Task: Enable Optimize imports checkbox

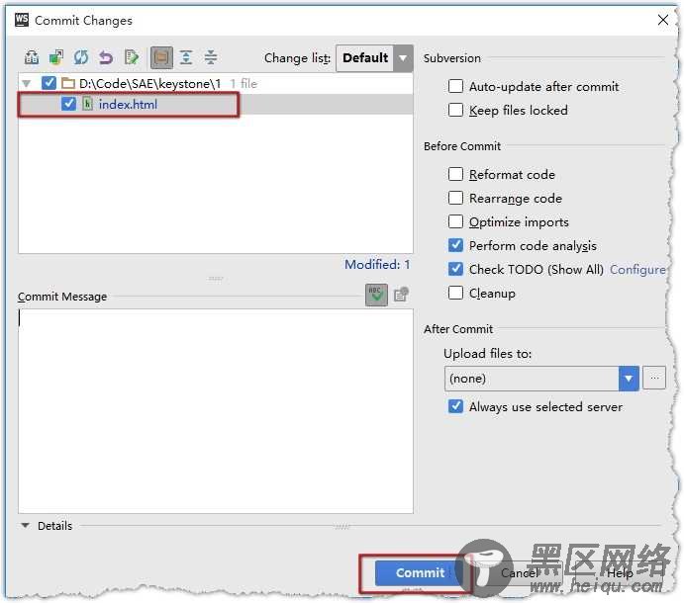Action: (455, 221)
